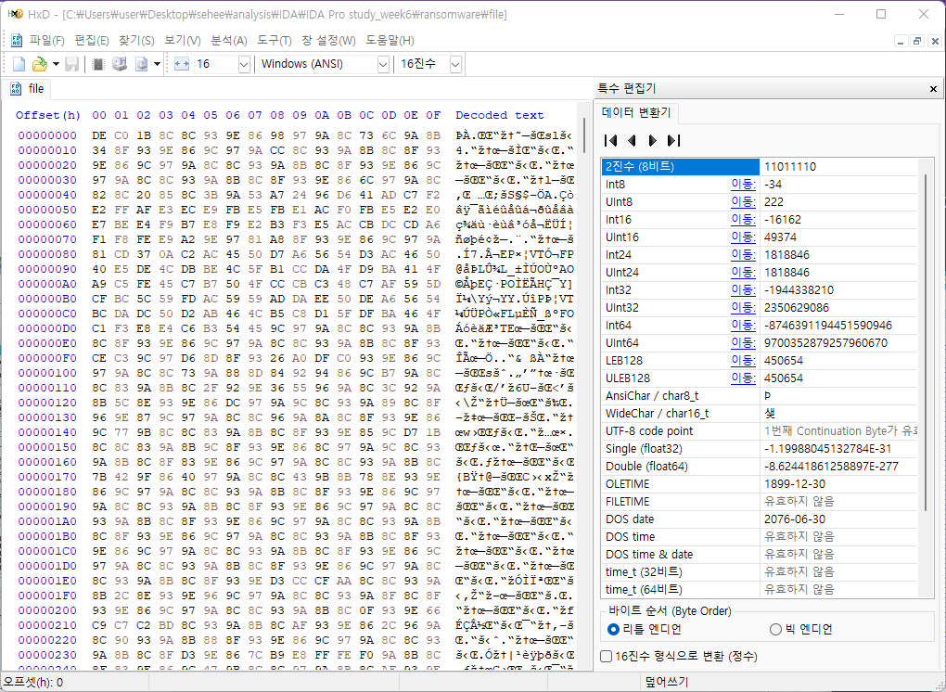Open the 파일(F) menu
Viewport: 946px width, 692px height.
tap(47, 41)
